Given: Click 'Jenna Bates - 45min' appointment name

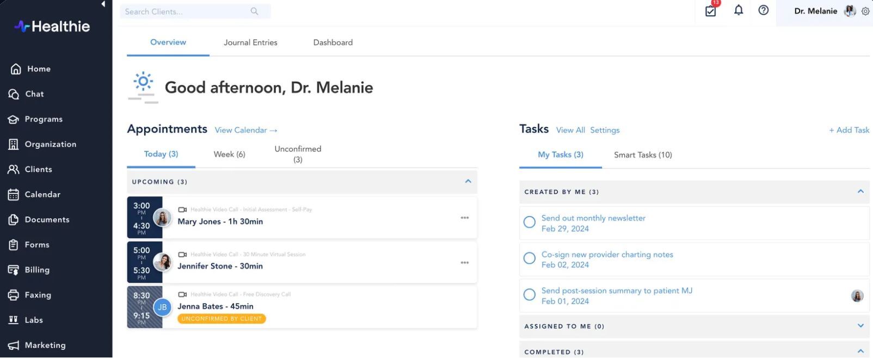Looking at the screenshot, I should (x=216, y=306).
